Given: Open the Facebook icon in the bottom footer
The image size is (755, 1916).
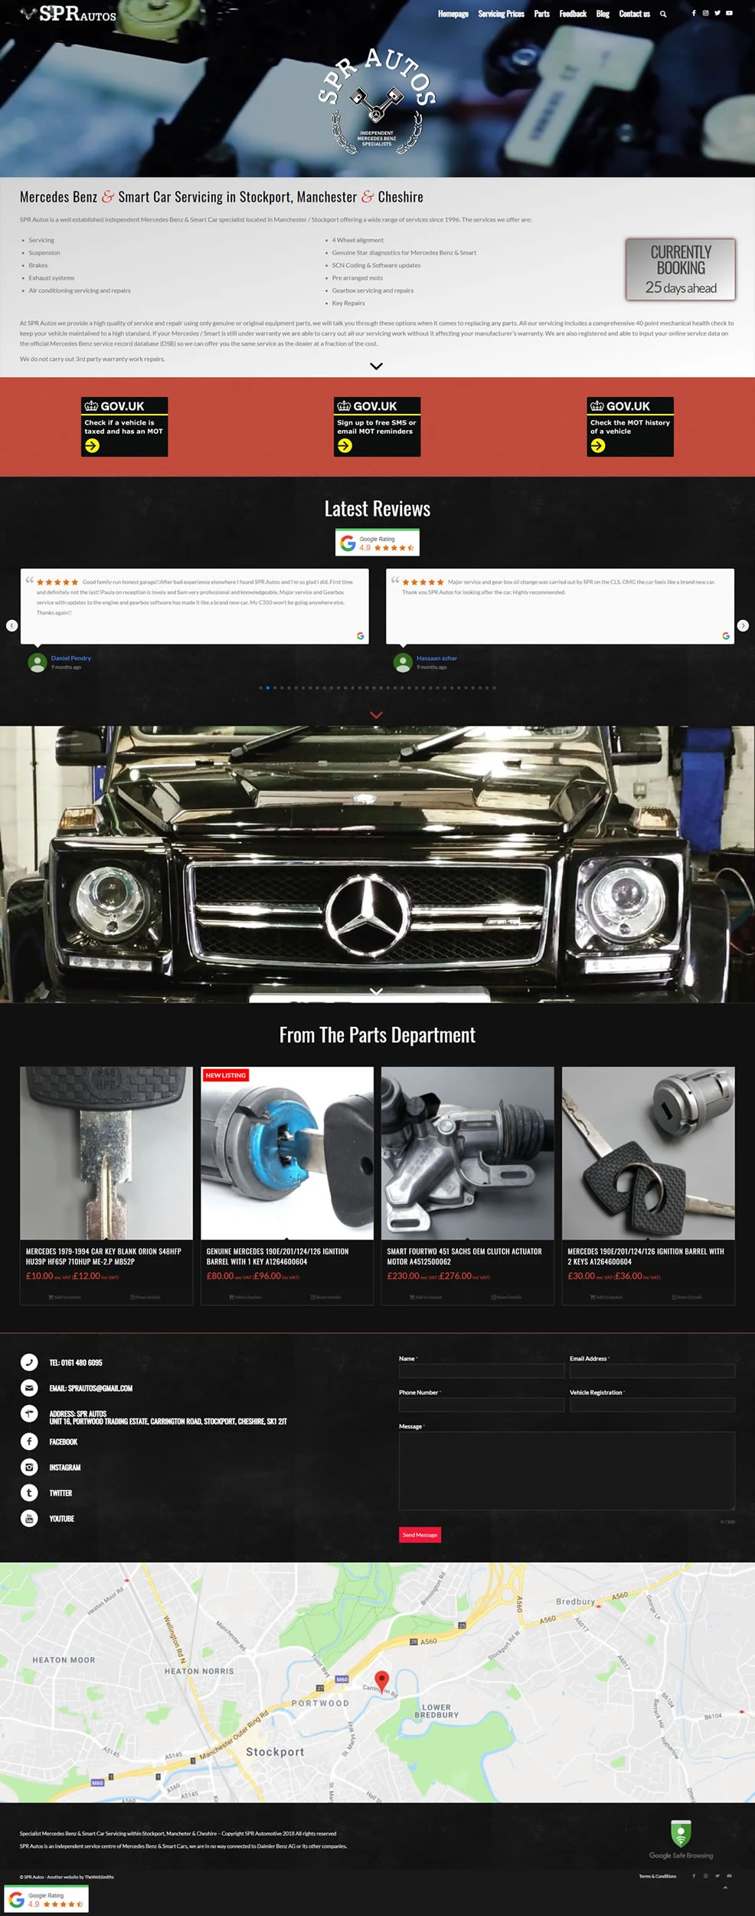Looking at the screenshot, I should [694, 1876].
